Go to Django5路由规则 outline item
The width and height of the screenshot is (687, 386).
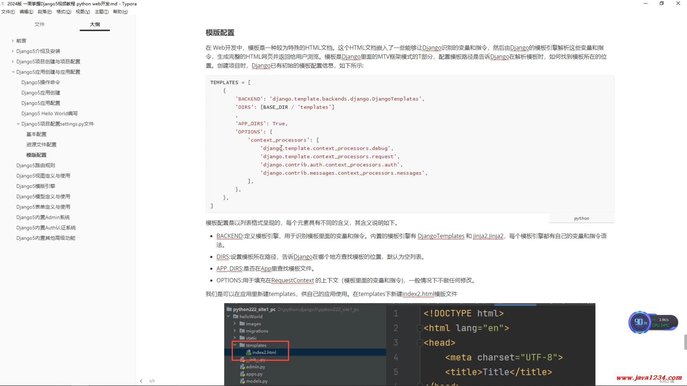pyautogui.click(x=35, y=165)
